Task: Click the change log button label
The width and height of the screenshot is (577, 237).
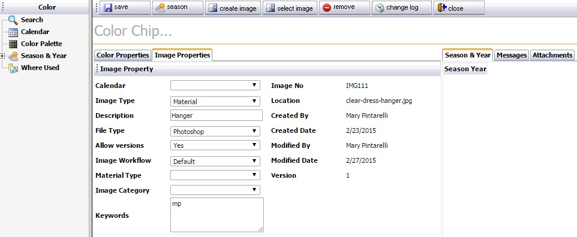Action: 402,7
